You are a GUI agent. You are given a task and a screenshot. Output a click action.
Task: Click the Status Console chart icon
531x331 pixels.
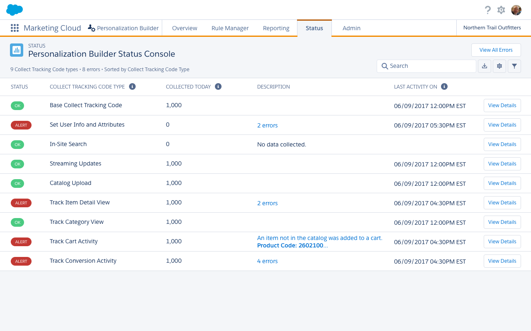click(x=17, y=50)
